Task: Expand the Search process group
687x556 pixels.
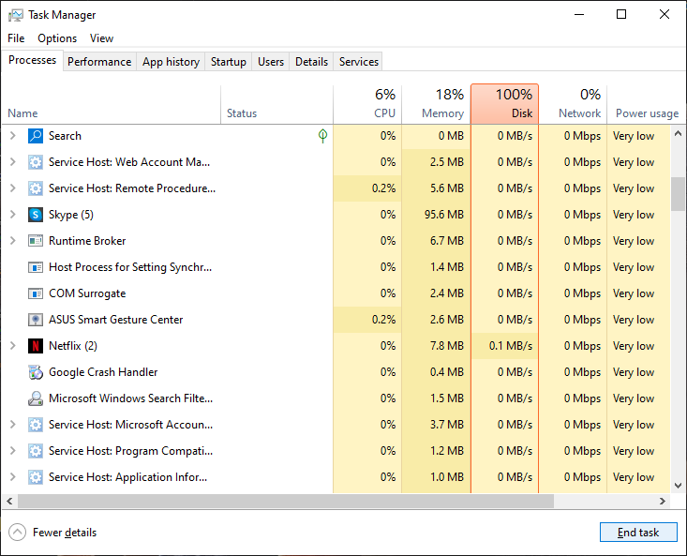Action: coord(13,136)
